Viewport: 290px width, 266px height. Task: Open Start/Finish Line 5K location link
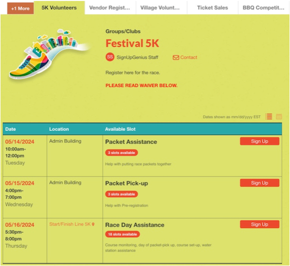pos(70,224)
